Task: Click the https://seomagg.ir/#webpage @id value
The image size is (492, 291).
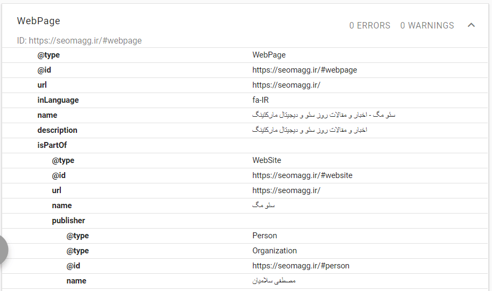Action: (x=304, y=70)
